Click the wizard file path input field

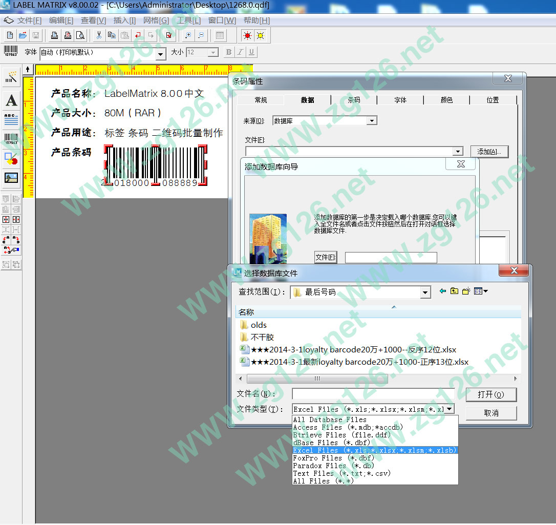point(391,258)
